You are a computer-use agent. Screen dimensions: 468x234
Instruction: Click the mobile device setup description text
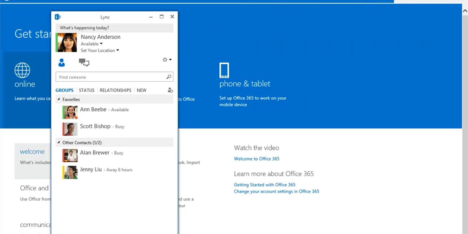tap(253, 101)
